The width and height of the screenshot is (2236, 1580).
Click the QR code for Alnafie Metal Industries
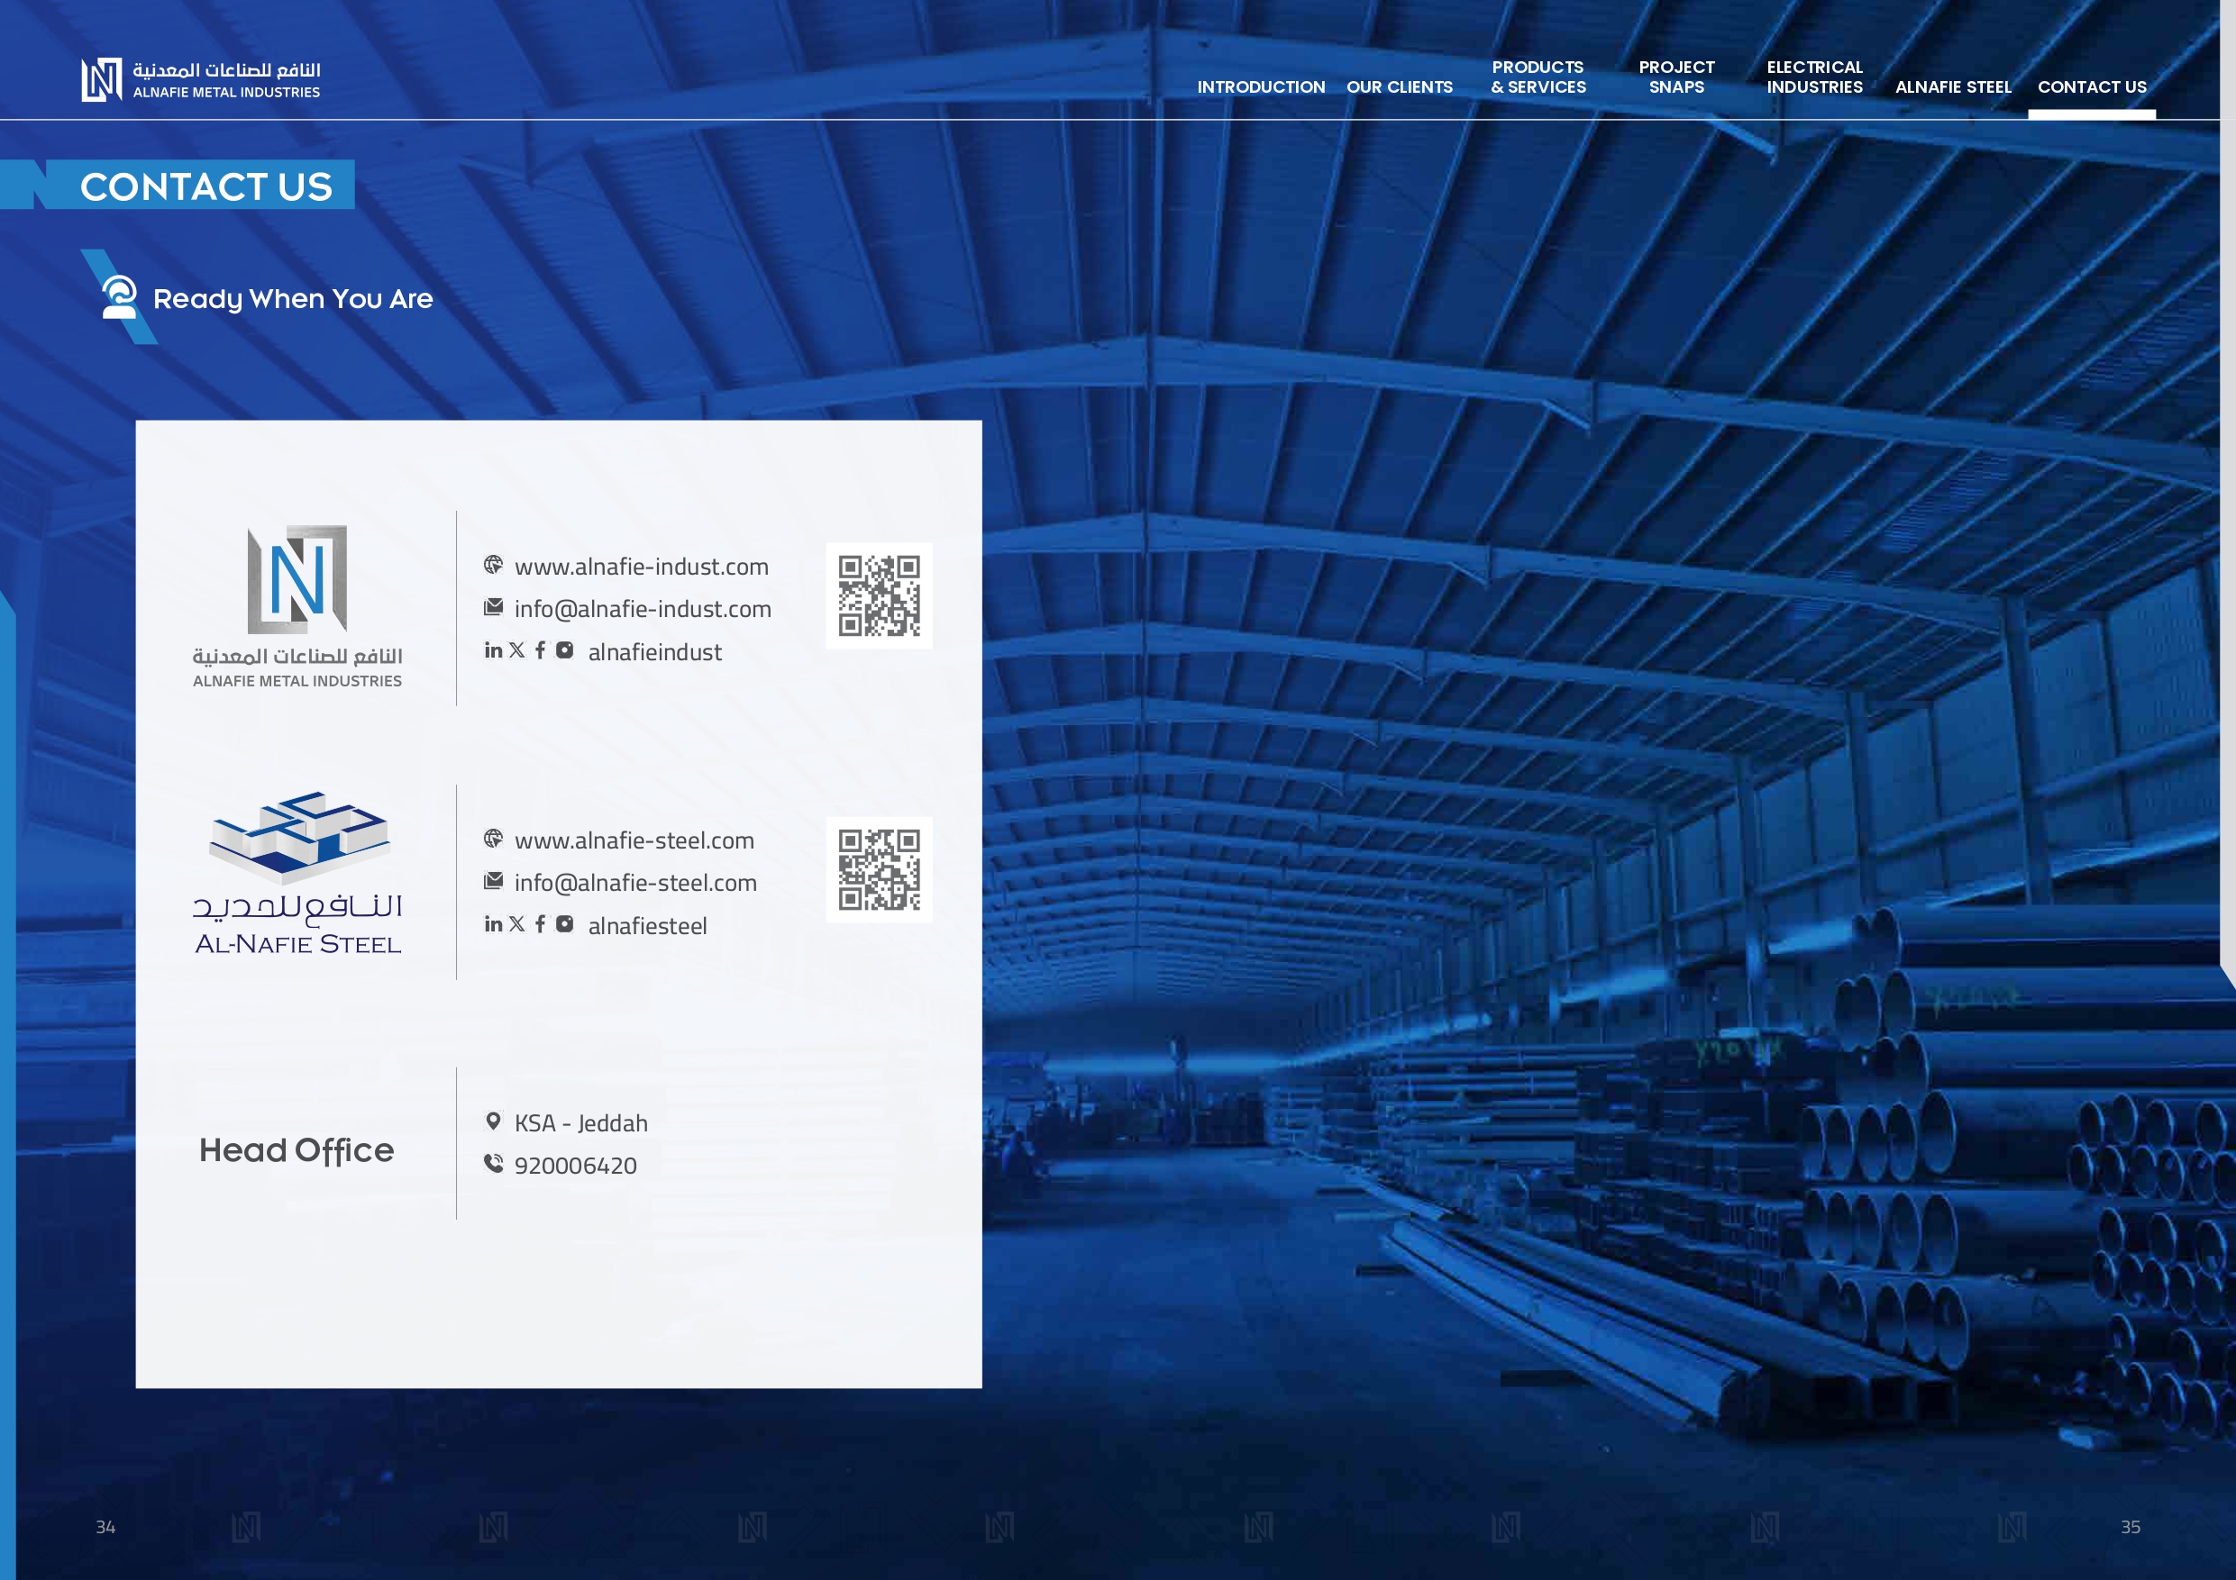pyautogui.click(x=879, y=595)
